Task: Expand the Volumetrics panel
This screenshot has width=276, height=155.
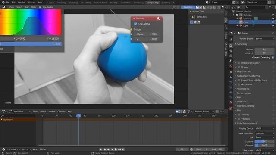Action: (235, 89)
